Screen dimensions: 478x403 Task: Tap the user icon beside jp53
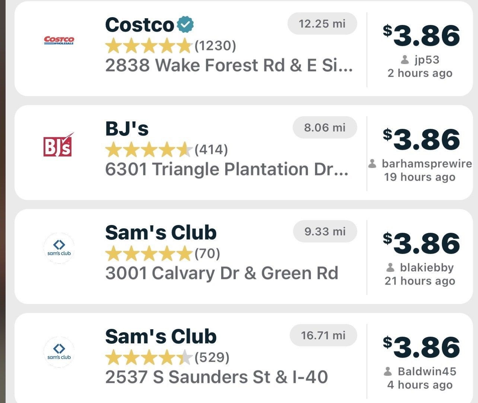click(x=405, y=60)
